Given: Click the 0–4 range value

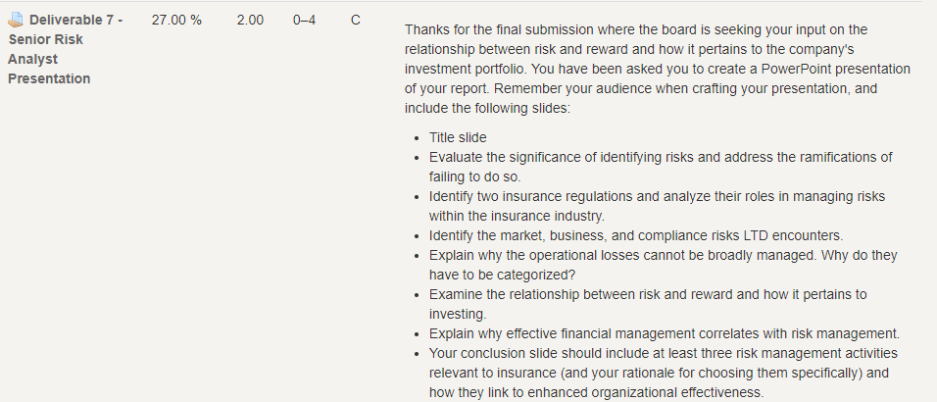Looking at the screenshot, I should point(304,21).
